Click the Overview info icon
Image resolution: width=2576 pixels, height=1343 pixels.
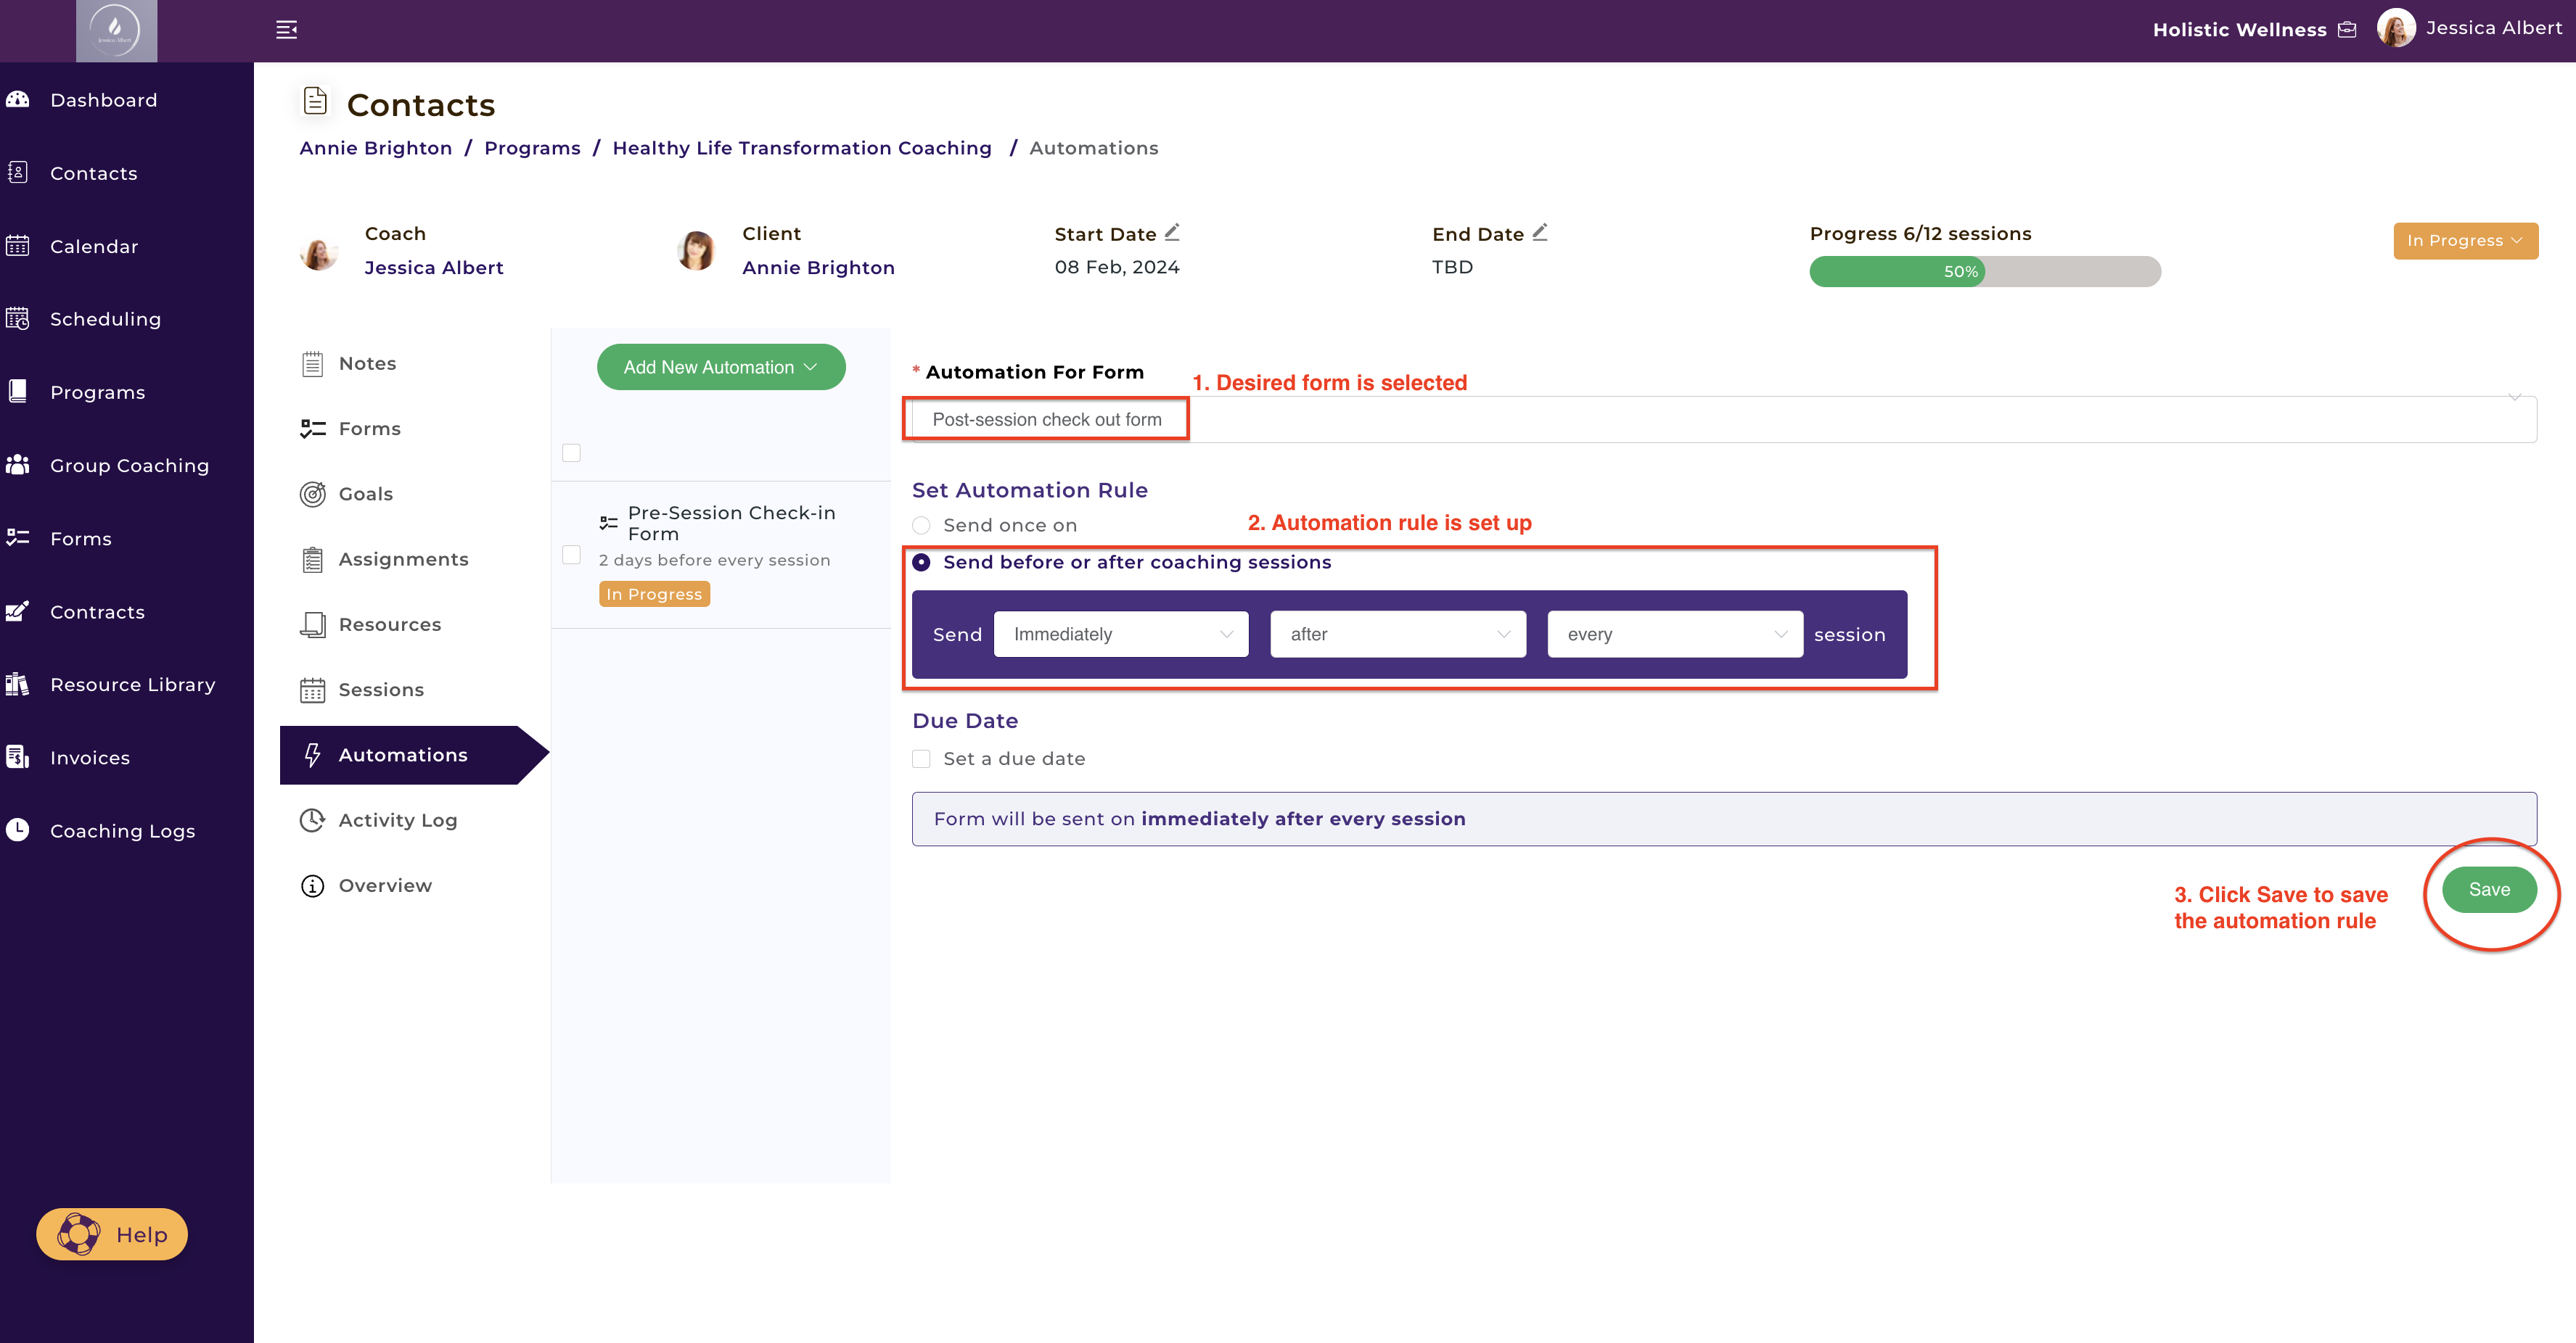click(313, 885)
